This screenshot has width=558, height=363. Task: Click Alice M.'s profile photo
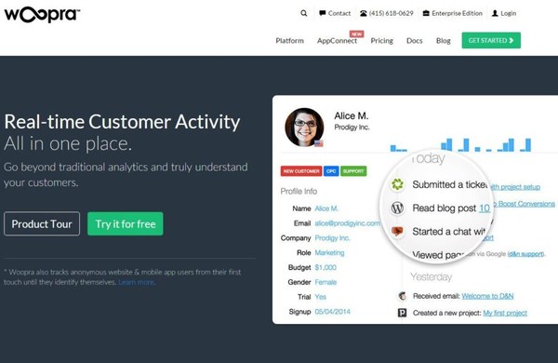tap(304, 128)
